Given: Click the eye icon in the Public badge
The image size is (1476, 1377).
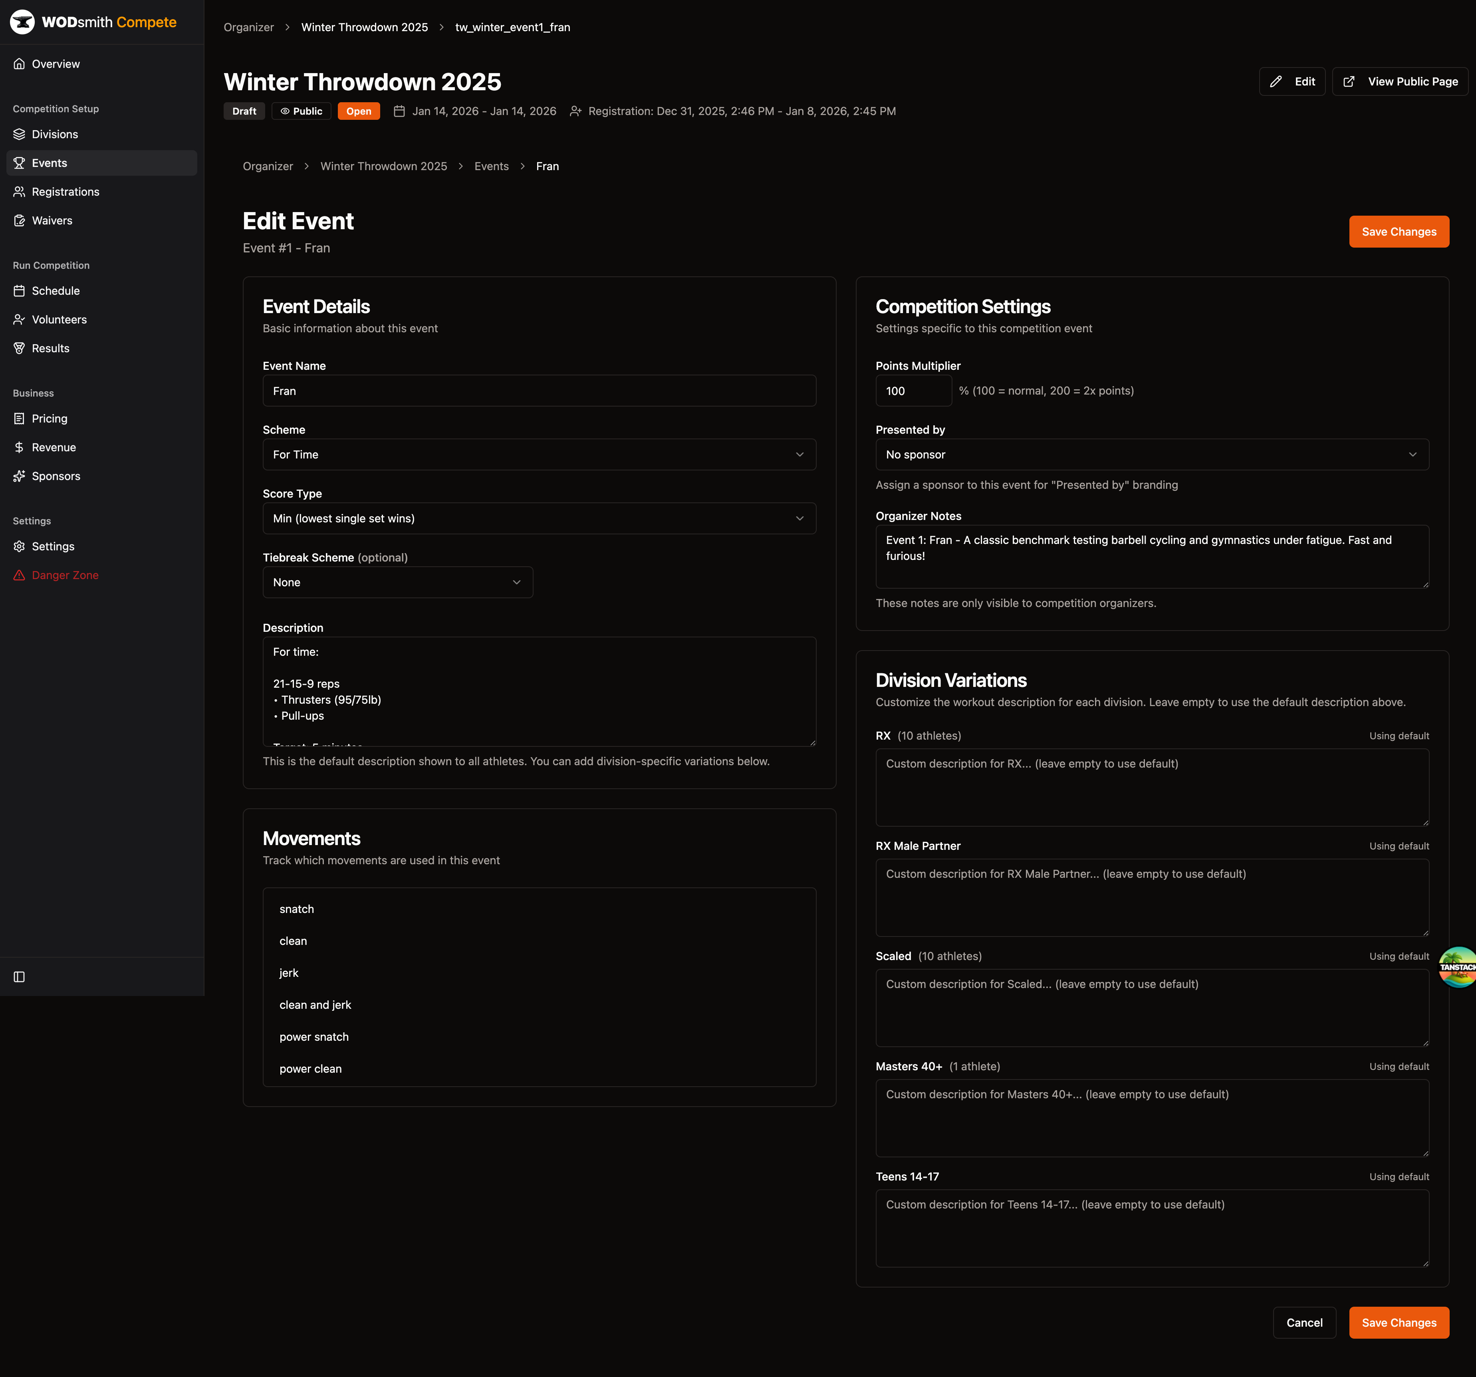Looking at the screenshot, I should pyautogui.click(x=285, y=111).
